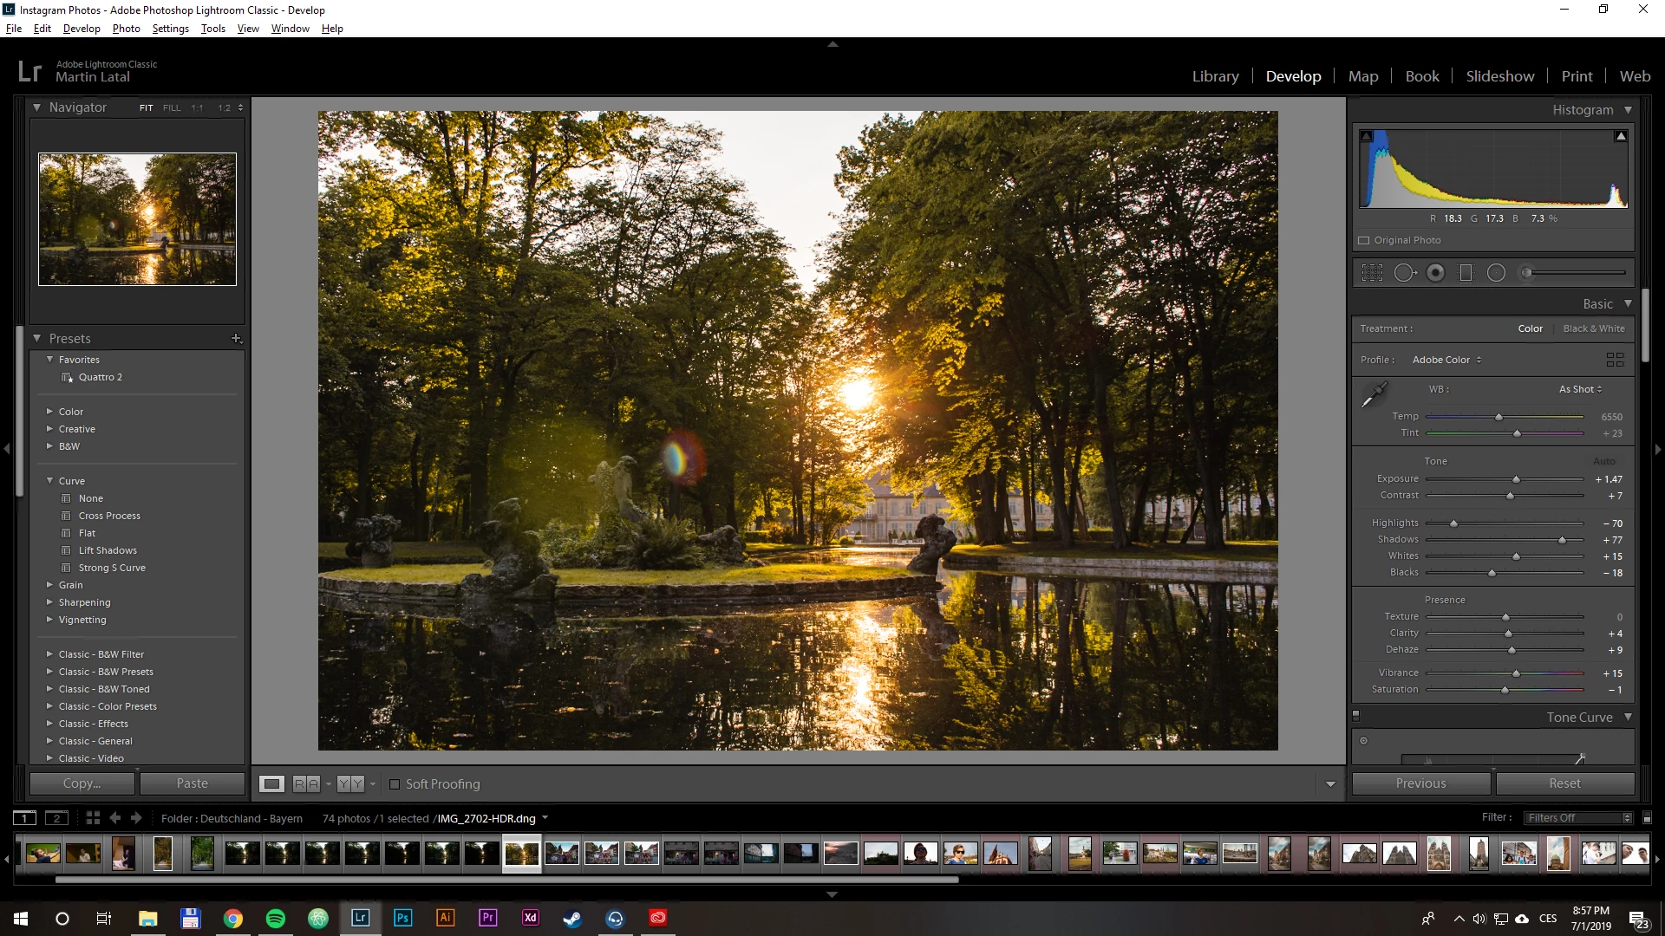
Task: Select the Graduated Filter tool
Action: pos(1466,273)
